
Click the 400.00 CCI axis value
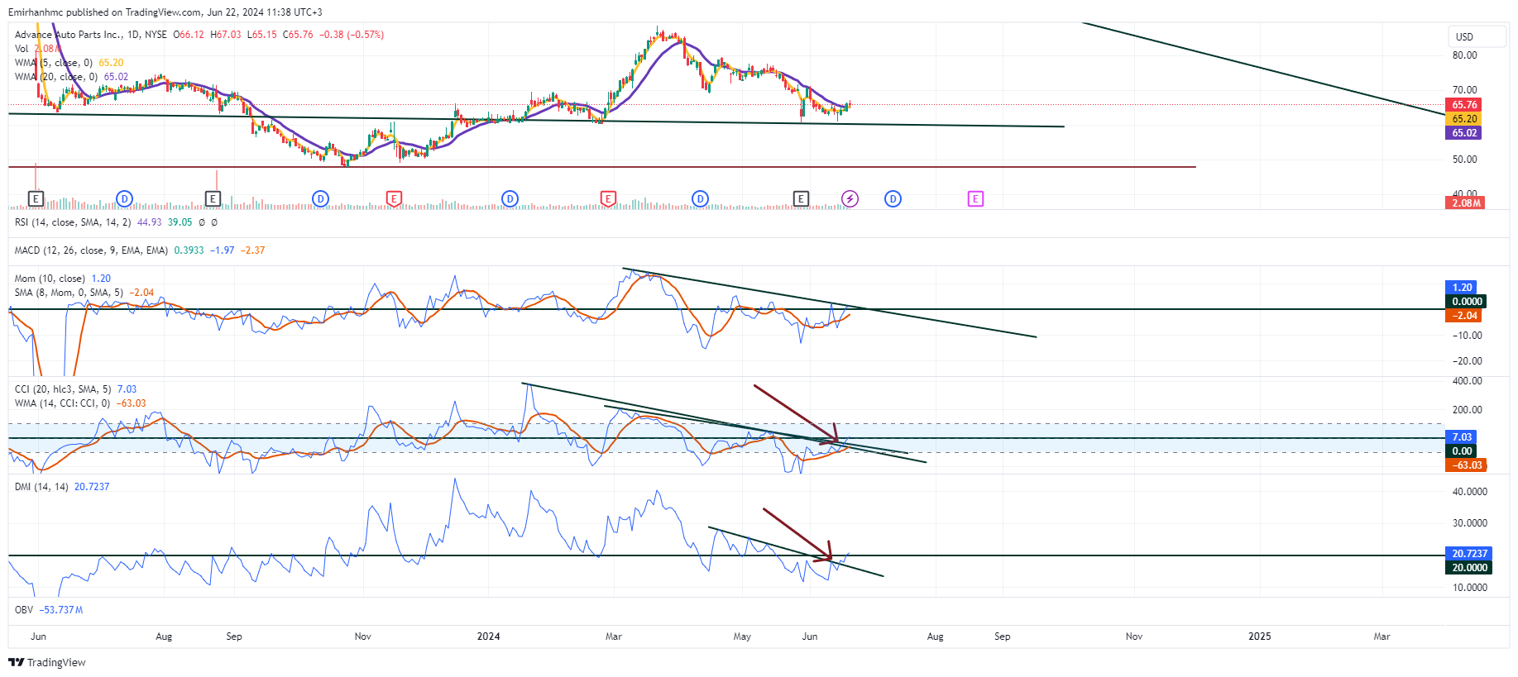pyautogui.click(x=1467, y=381)
